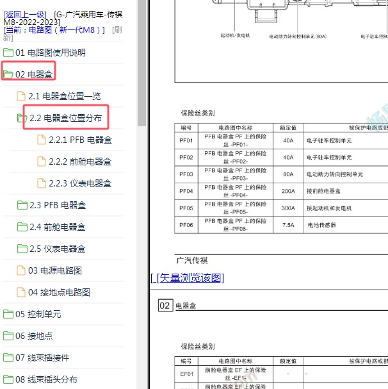Click document icon beside 2.2.1 PFB 电器盒
The height and width of the screenshot is (389, 388).
(42, 140)
